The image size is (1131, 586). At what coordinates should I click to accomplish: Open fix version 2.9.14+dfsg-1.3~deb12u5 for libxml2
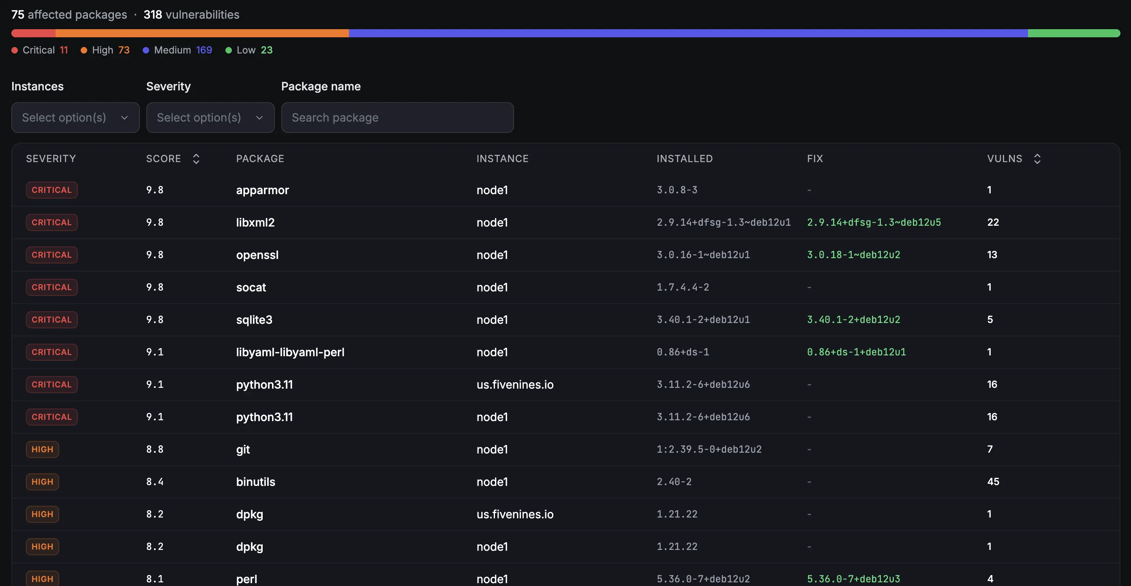(x=874, y=222)
